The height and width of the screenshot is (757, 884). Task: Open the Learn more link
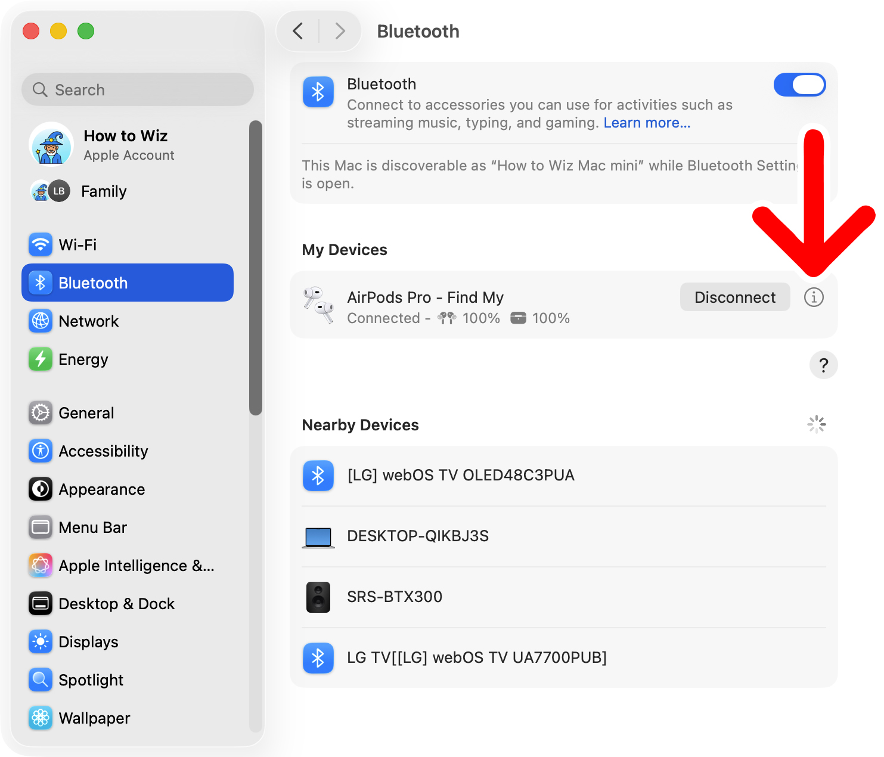647,122
